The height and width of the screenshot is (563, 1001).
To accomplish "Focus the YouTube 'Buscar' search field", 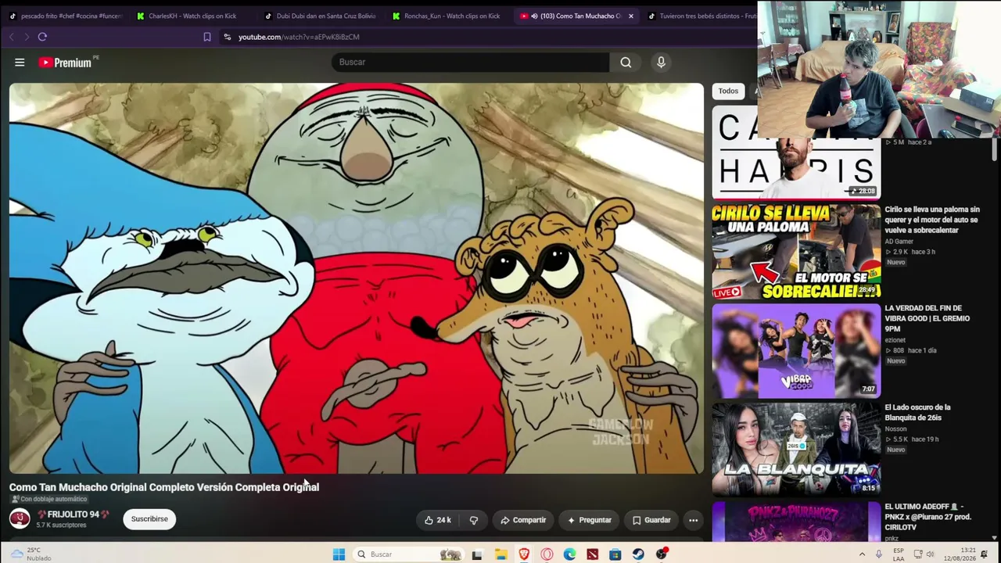I will pyautogui.click(x=470, y=63).
